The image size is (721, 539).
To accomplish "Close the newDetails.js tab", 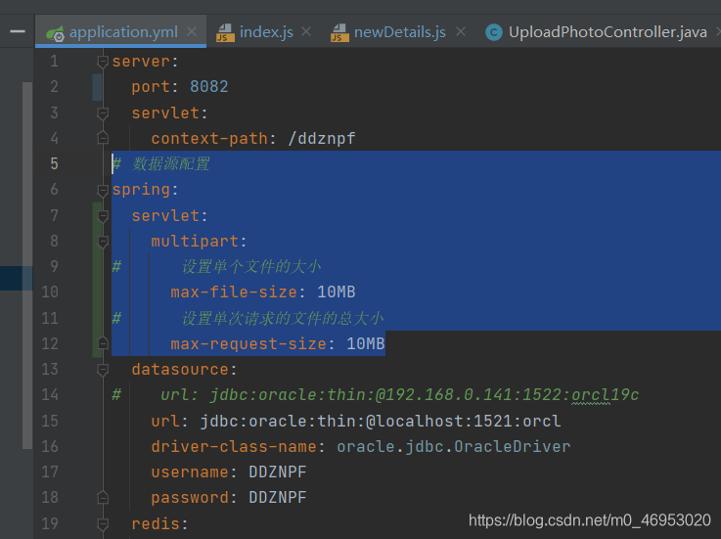I will pos(461,31).
